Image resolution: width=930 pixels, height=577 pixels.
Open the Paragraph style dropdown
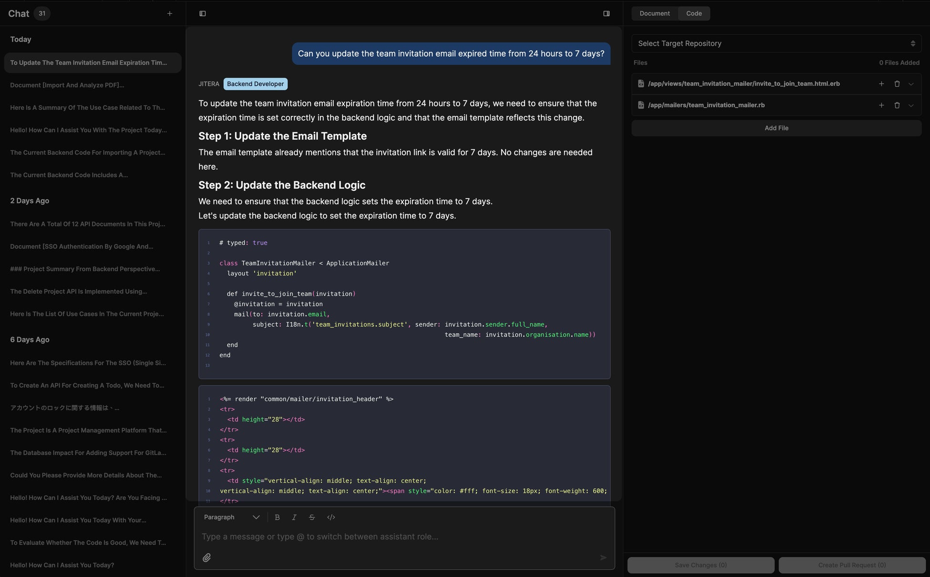231,517
